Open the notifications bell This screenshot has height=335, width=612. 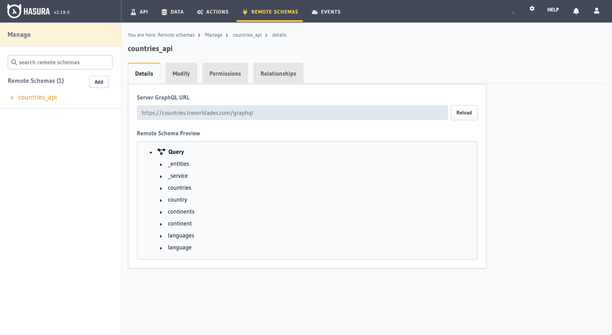[x=576, y=11]
